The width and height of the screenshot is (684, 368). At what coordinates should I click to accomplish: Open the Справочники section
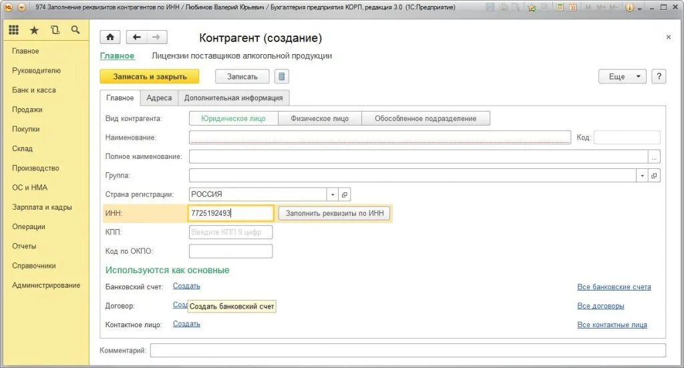(33, 266)
